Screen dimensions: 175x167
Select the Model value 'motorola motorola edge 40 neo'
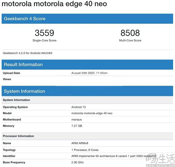(x=92, y=113)
